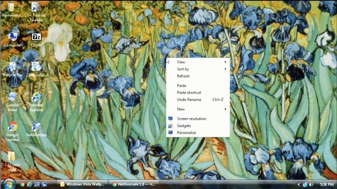
Task: Select the Google Chrome desktop shortcut
Action: 12,132
